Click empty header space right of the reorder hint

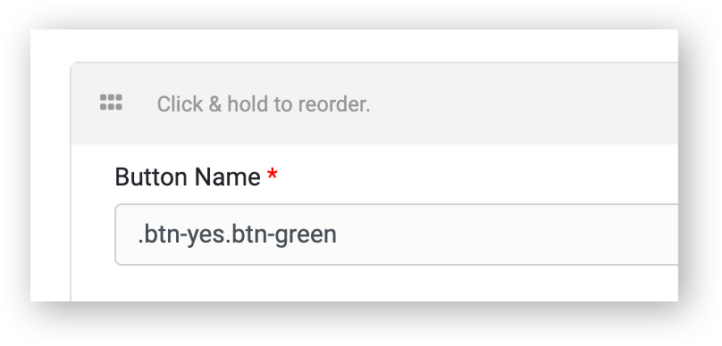point(524,103)
